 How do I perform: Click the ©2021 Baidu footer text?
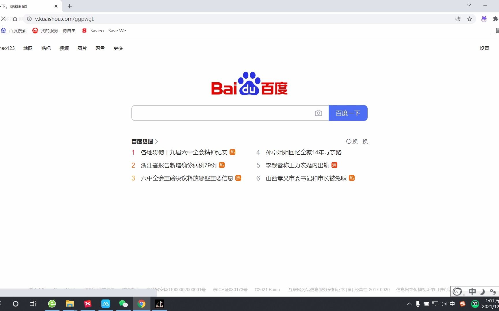point(267,289)
